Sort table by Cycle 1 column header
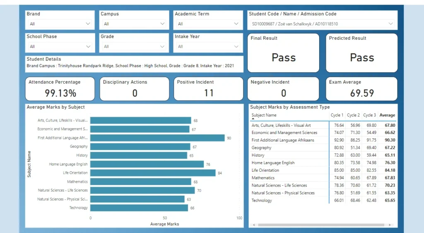424x233 pixels. coord(337,115)
